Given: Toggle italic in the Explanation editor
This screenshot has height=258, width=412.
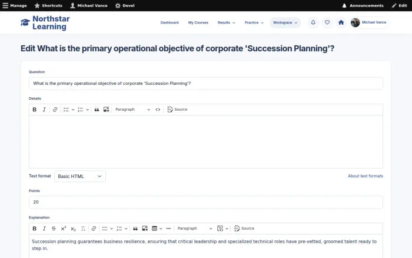Looking at the screenshot, I should [x=44, y=229].
